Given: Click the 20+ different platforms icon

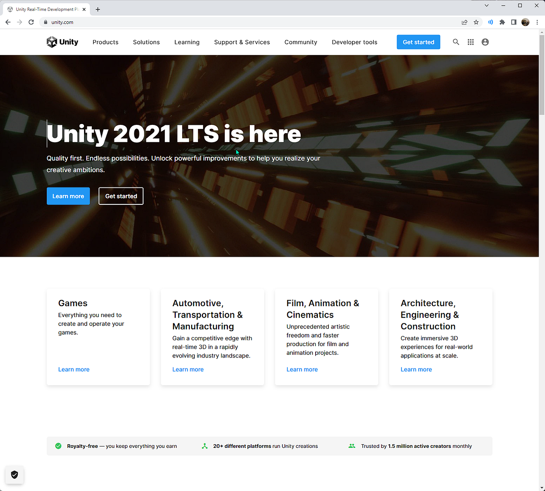Looking at the screenshot, I should 204,446.
